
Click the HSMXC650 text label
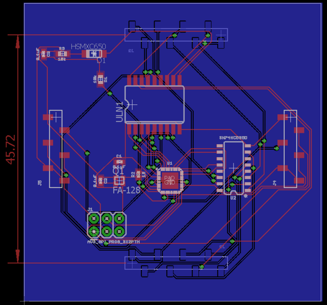88,46
